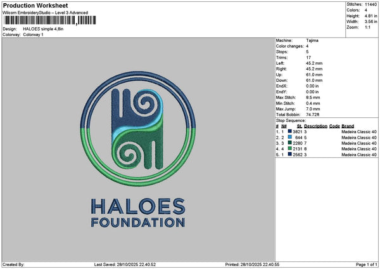Click the 'Production Worksheet' title
Screen dimensions: 380x269
click(35, 5)
